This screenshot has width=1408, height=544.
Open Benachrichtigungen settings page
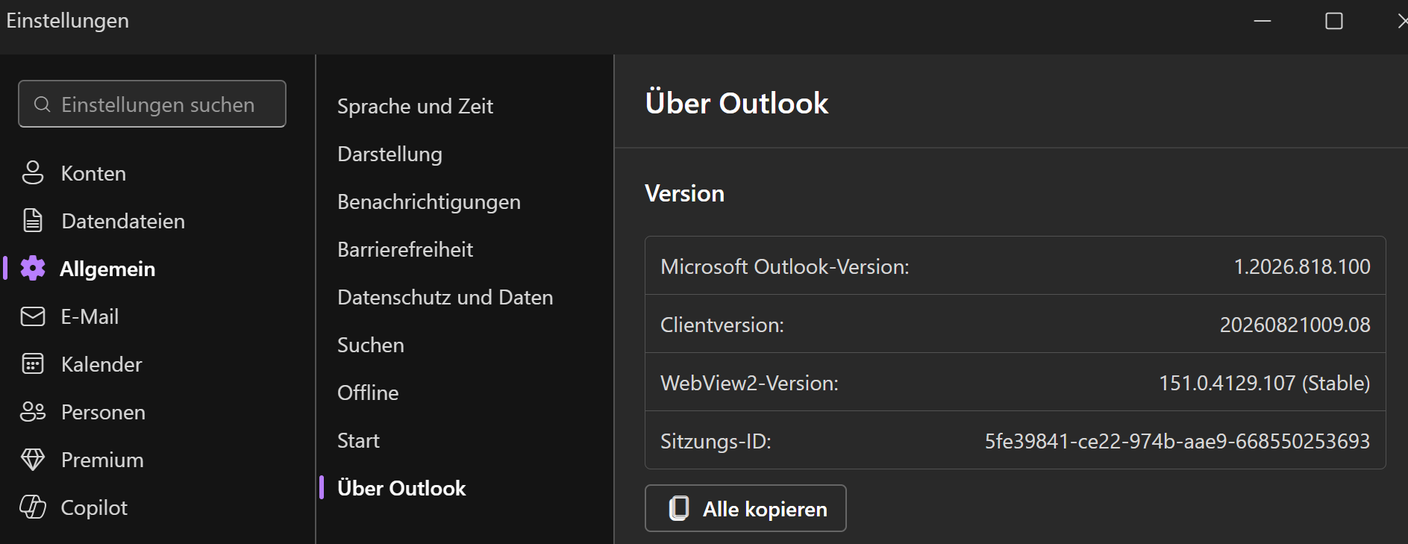[x=429, y=201]
